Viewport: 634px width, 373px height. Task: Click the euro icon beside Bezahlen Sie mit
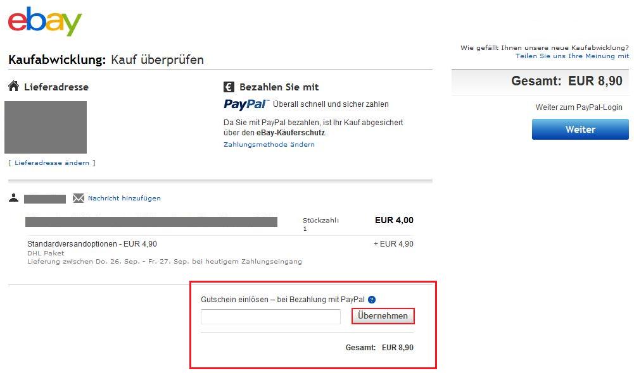[x=229, y=87]
